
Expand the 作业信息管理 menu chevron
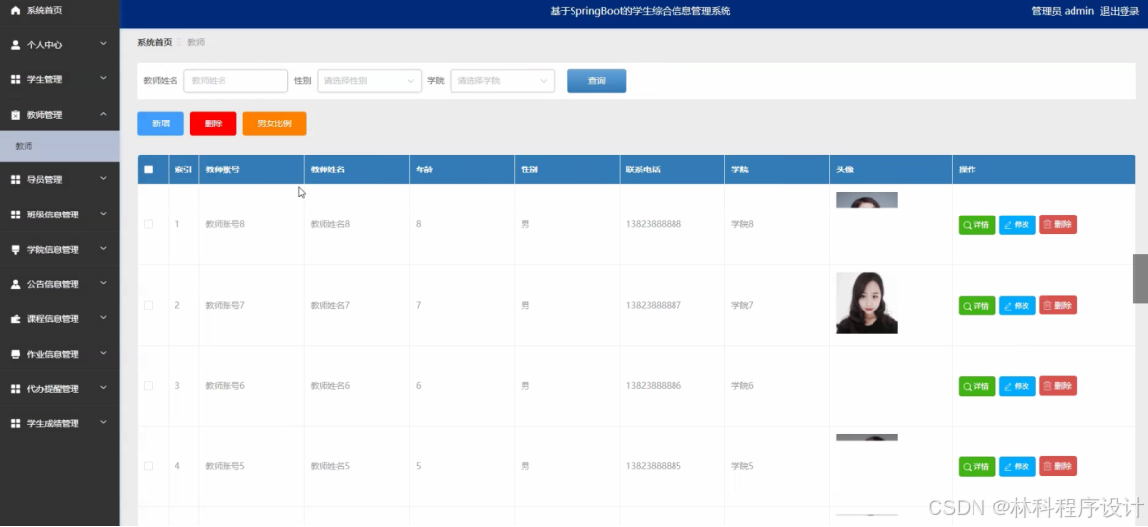pos(103,353)
